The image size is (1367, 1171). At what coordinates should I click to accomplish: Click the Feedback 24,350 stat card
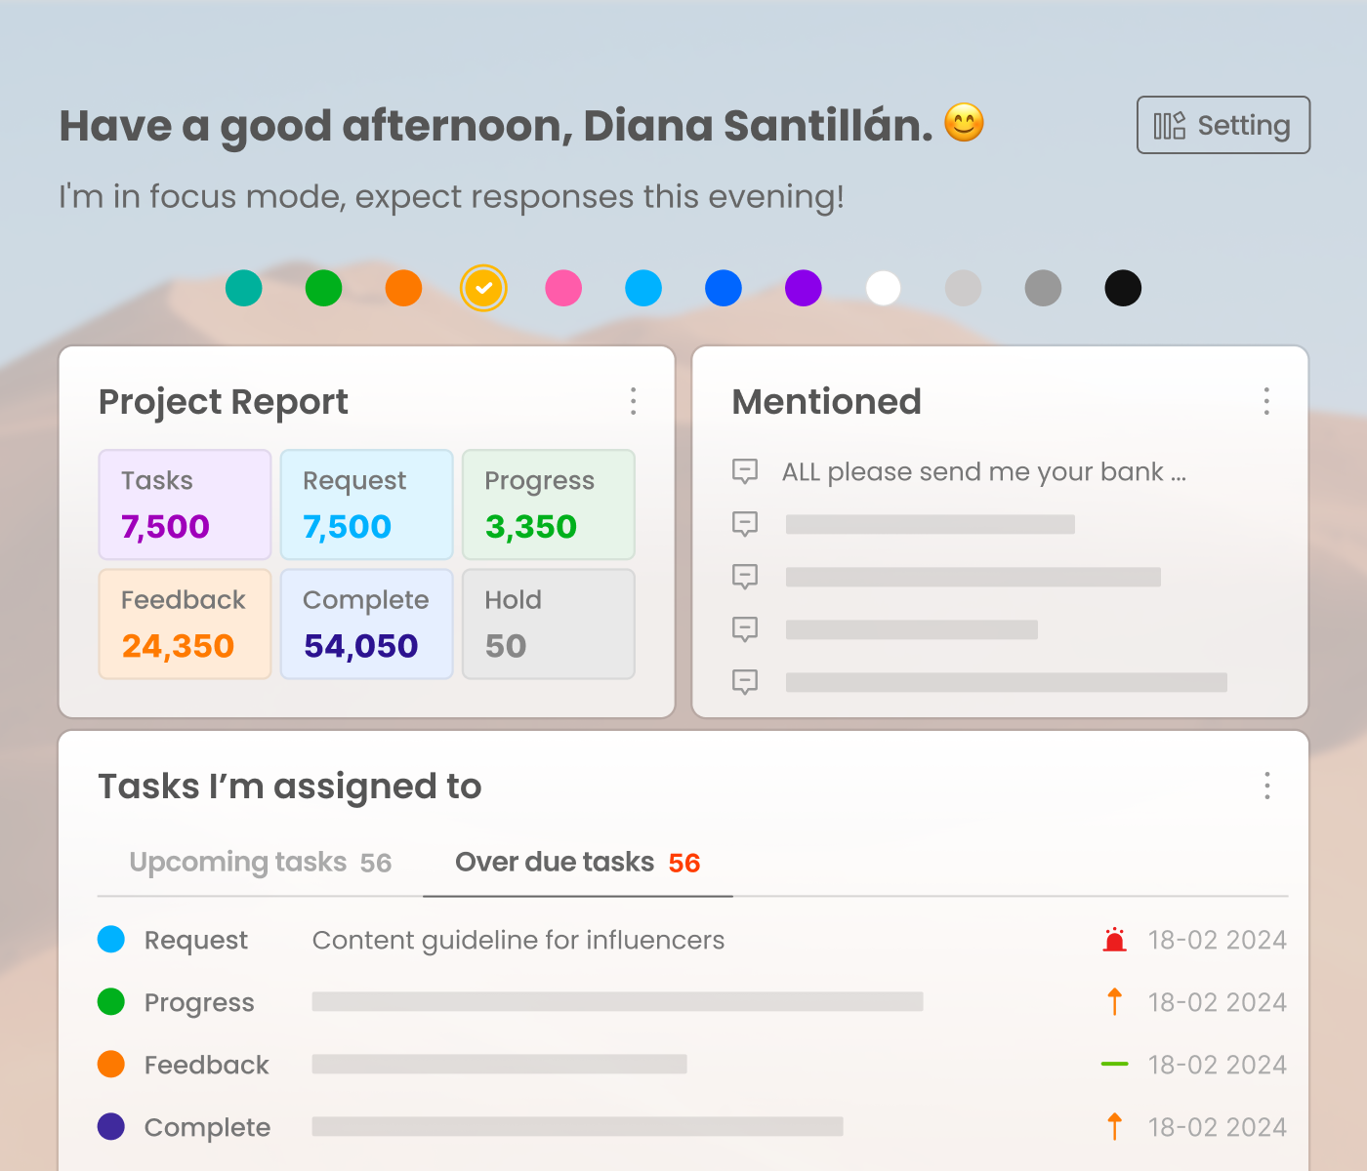(x=185, y=625)
